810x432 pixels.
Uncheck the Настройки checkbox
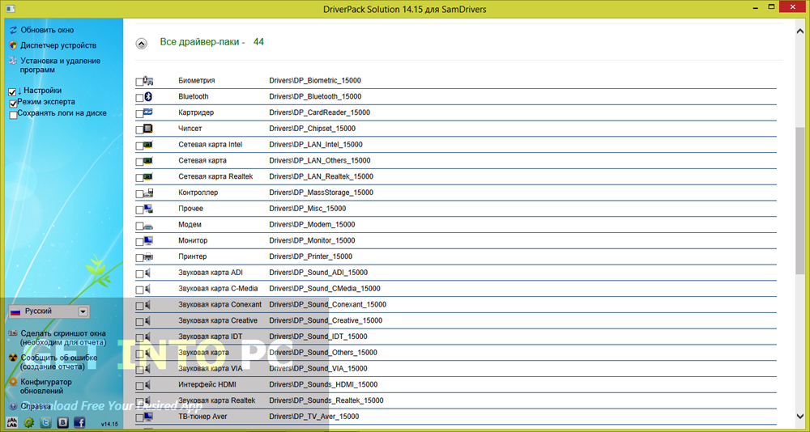[x=13, y=92]
